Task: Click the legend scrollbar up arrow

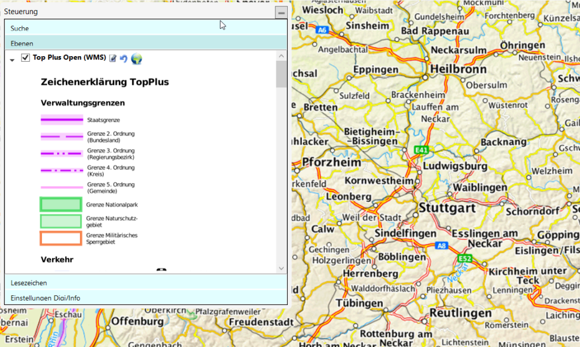Action: [x=282, y=56]
